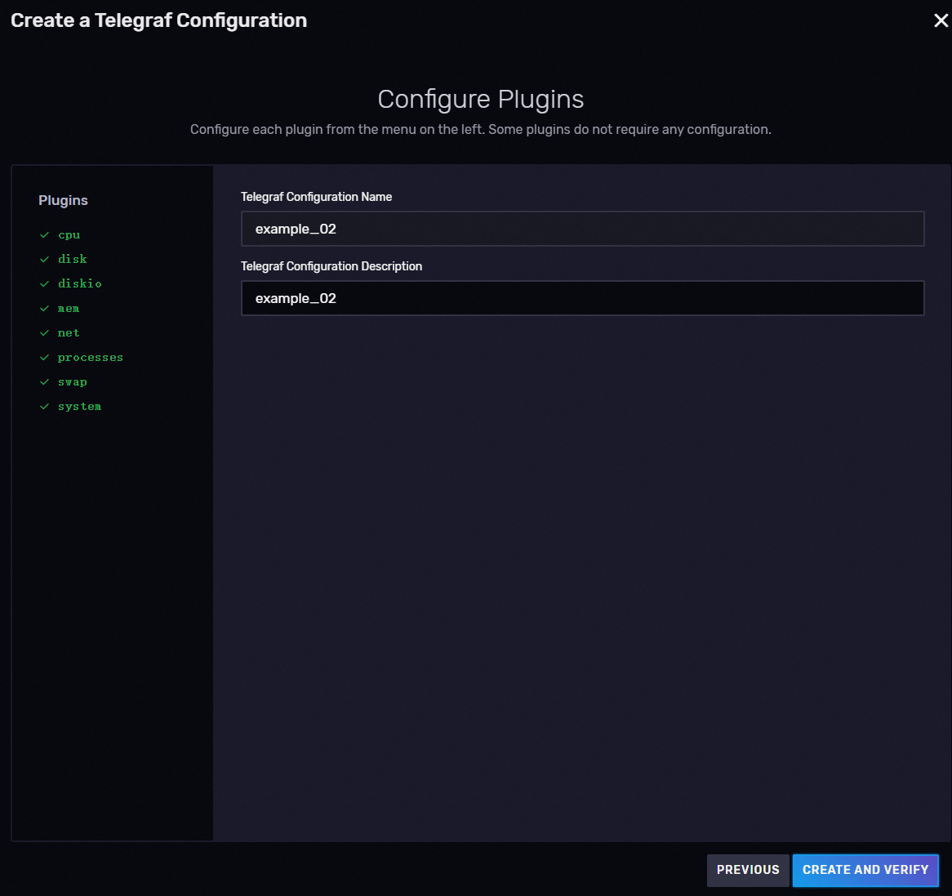Screen dimensions: 952x896
Task: Focus the Telegraf Configuration Description field
Action: [582, 298]
